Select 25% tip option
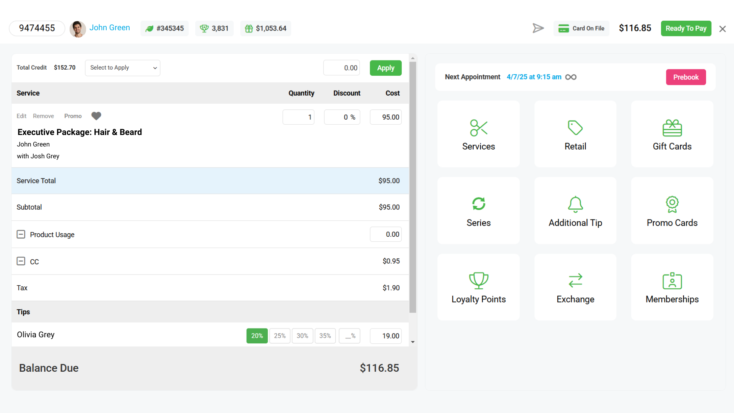 (x=279, y=336)
